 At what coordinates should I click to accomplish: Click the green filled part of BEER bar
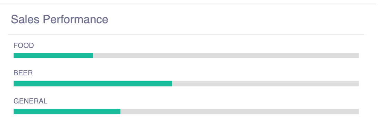(93, 83)
